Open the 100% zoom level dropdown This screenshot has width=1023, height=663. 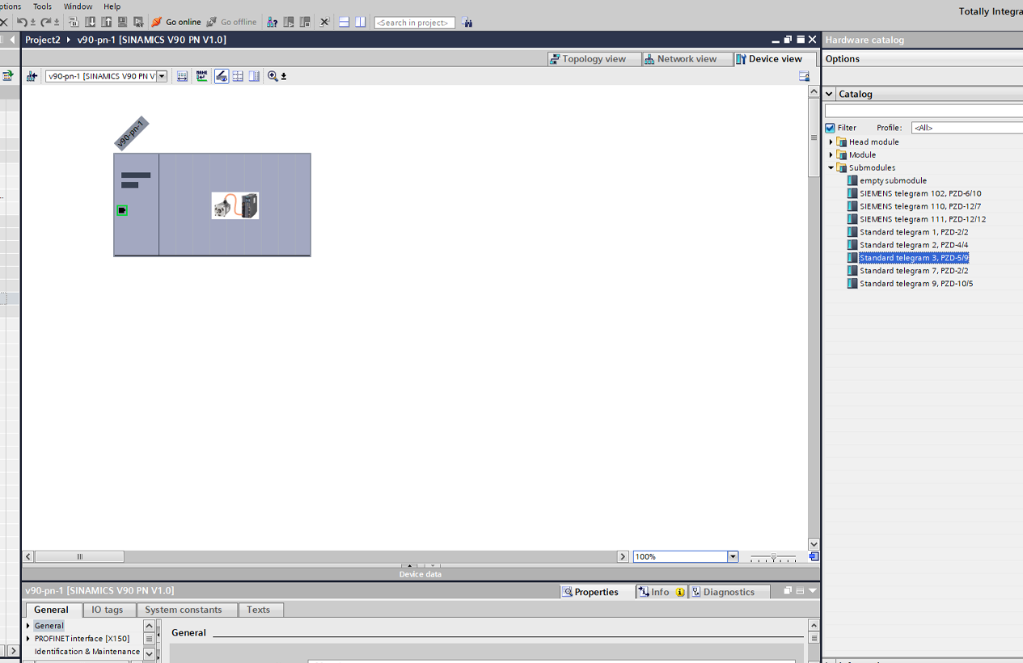coord(733,556)
